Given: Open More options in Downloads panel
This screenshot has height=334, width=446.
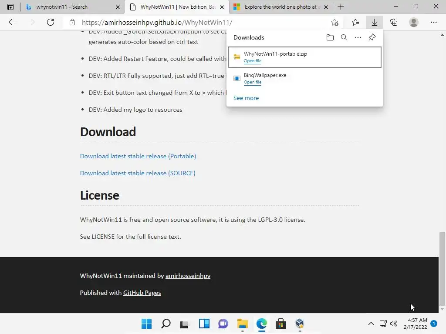Looking at the screenshot, I should click(358, 37).
